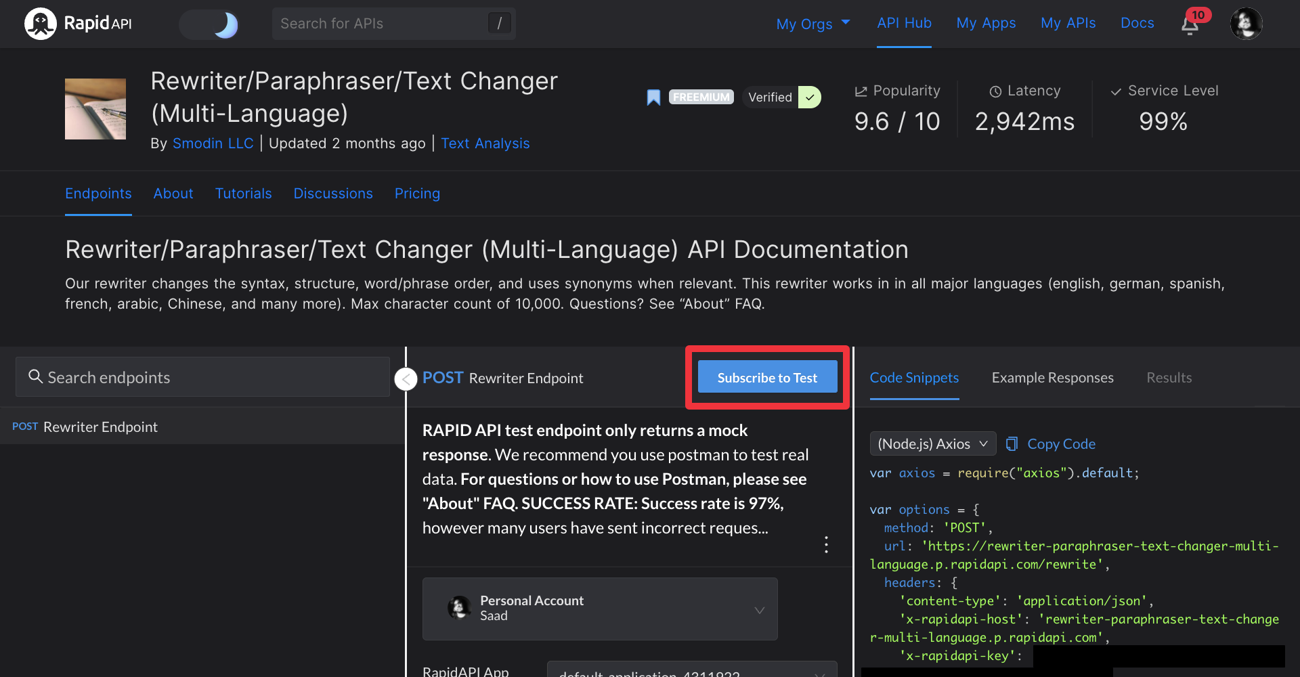Viewport: 1300px width, 677px height.
Task: Click the "Updated 2 months ago" text
Action: [x=347, y=144]
